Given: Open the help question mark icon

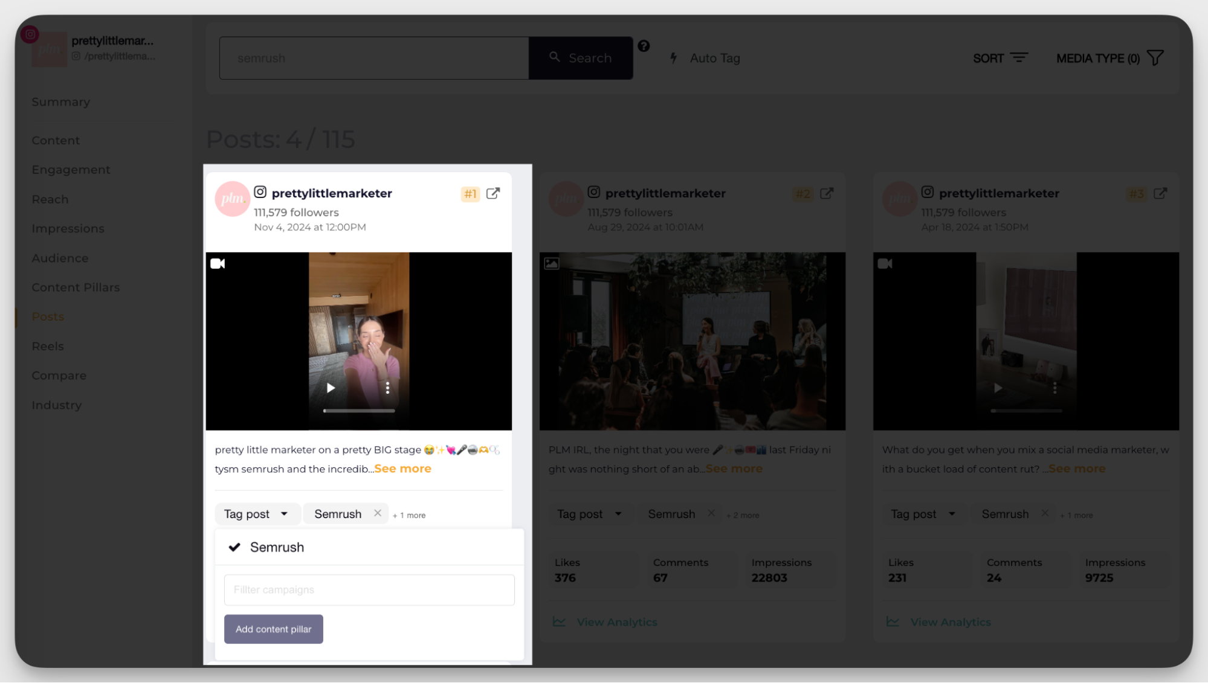Looking at the screenshot, I should [644, 46].
